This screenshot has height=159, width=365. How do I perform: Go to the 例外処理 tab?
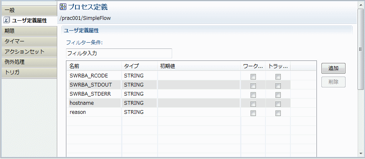click(x=29, y=62)
